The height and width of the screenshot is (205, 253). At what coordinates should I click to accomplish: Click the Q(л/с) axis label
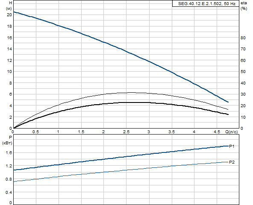[232, 132]
